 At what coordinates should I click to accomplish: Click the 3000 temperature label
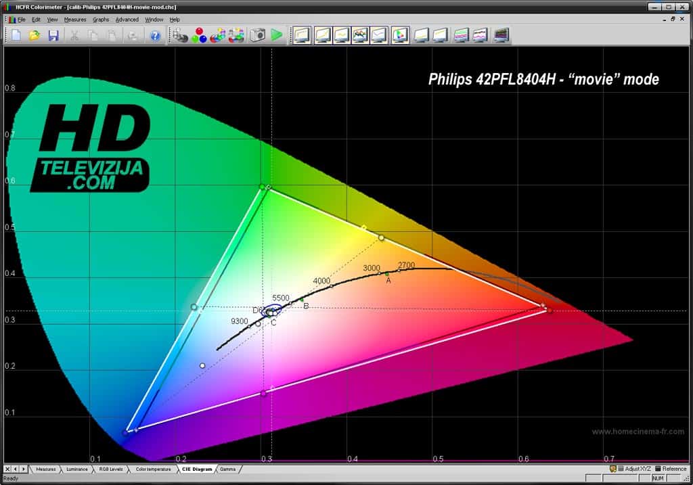coord(372,268)
